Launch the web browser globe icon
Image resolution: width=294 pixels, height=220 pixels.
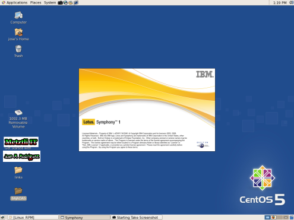click(x=65, y=2)
